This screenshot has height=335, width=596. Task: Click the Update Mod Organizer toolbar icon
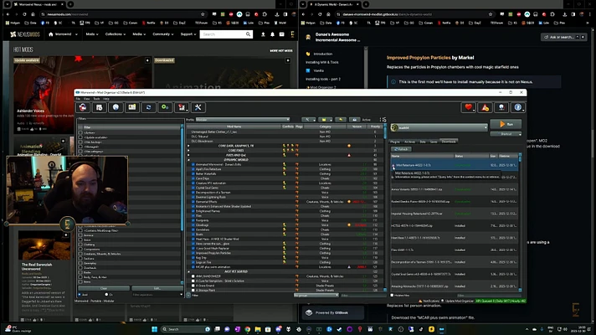point(501,107)
